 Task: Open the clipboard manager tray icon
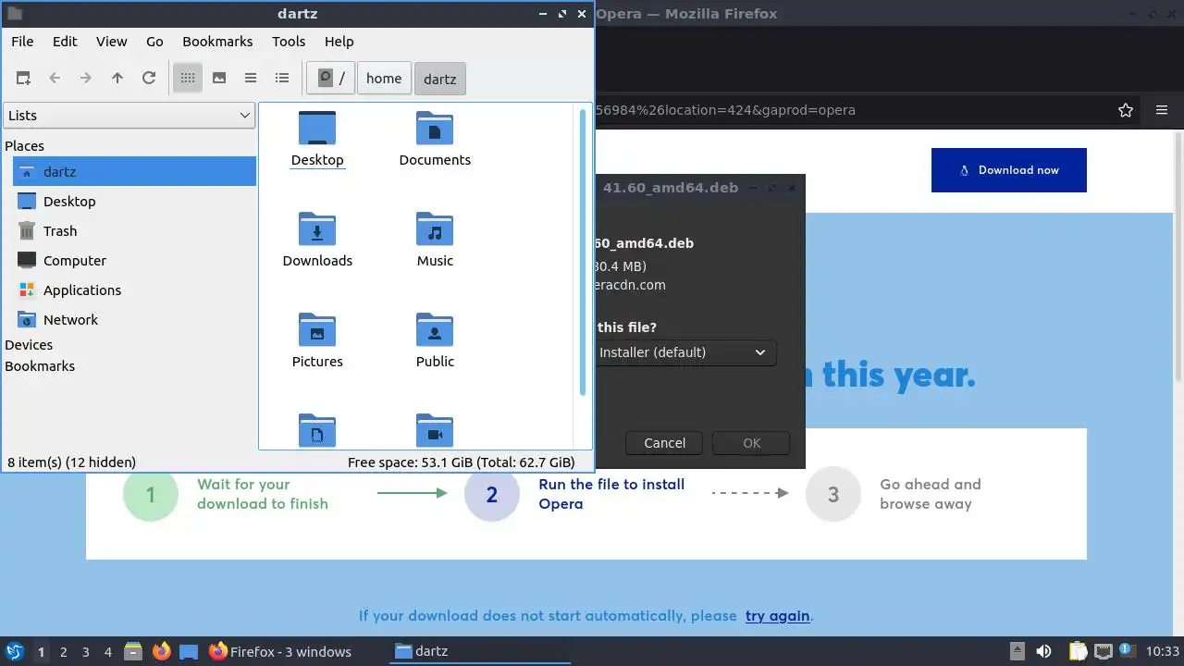(1078, 651)
